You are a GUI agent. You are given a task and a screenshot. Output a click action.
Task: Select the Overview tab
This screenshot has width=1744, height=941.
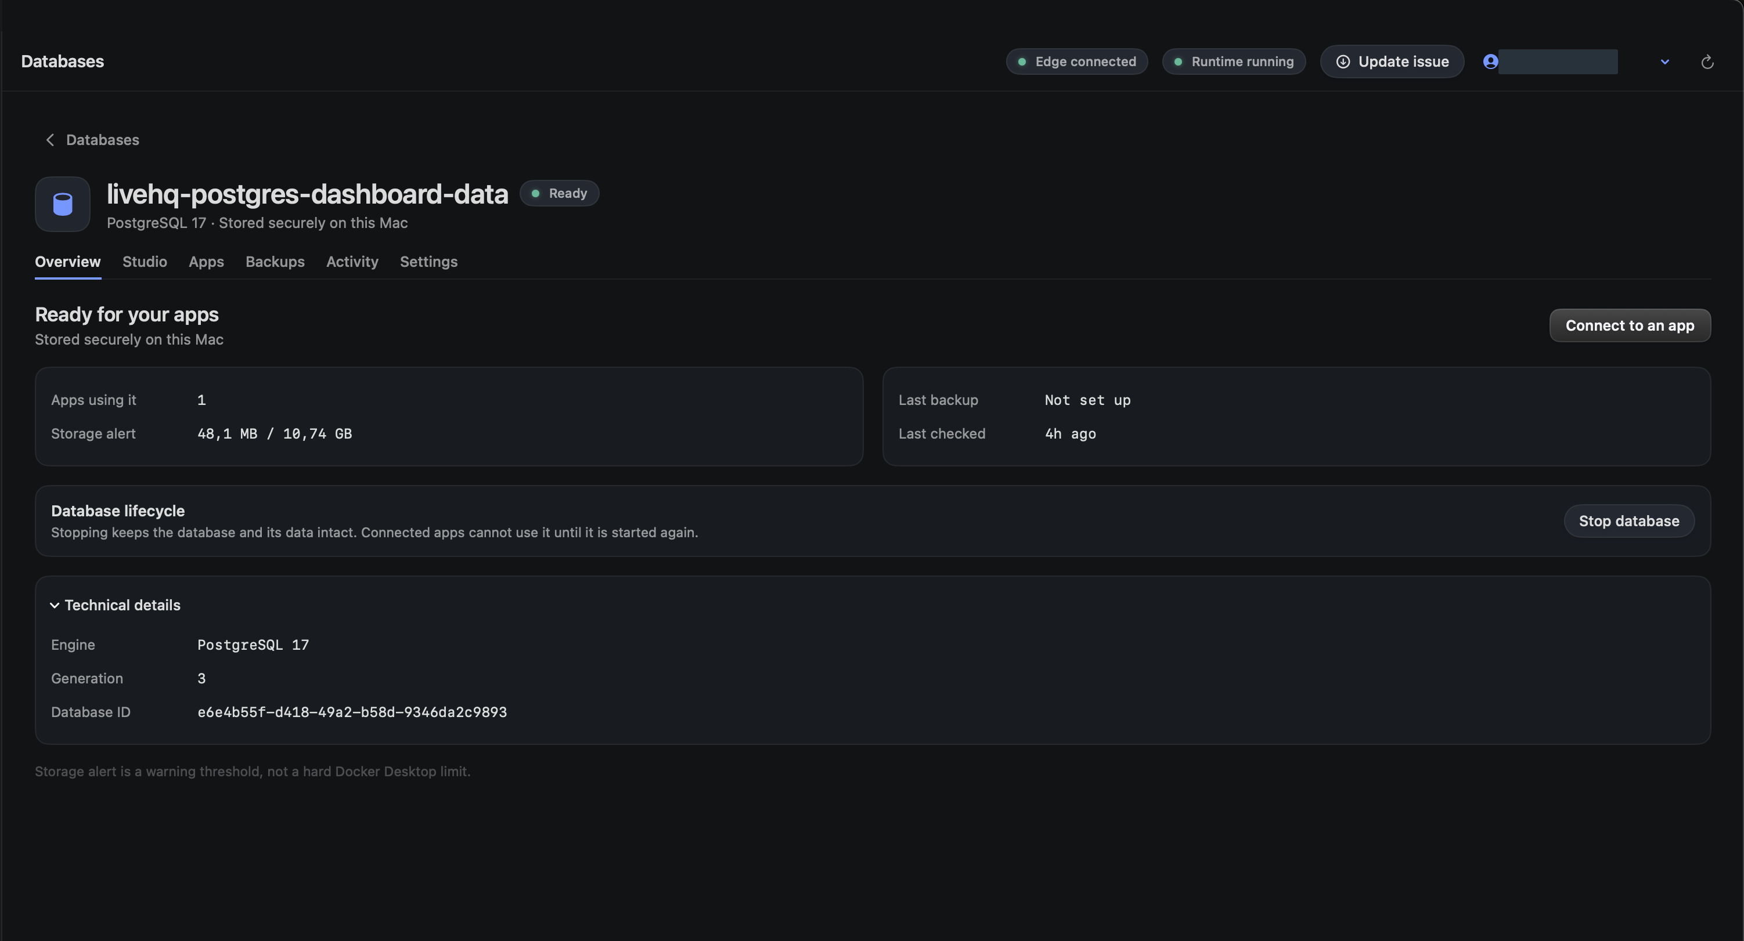click(68, 262)
